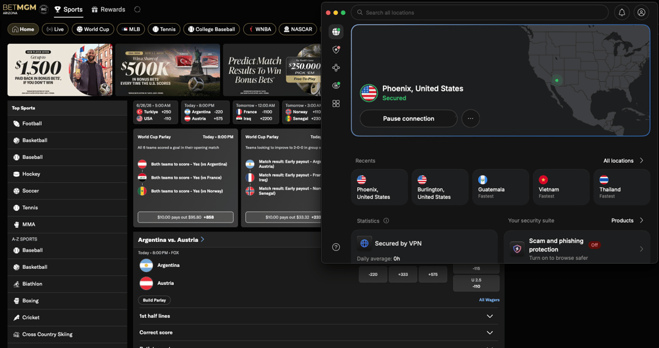Add the $95.80 +858 parlay bet
Screen dimensions: 659x348
point(185,217)
